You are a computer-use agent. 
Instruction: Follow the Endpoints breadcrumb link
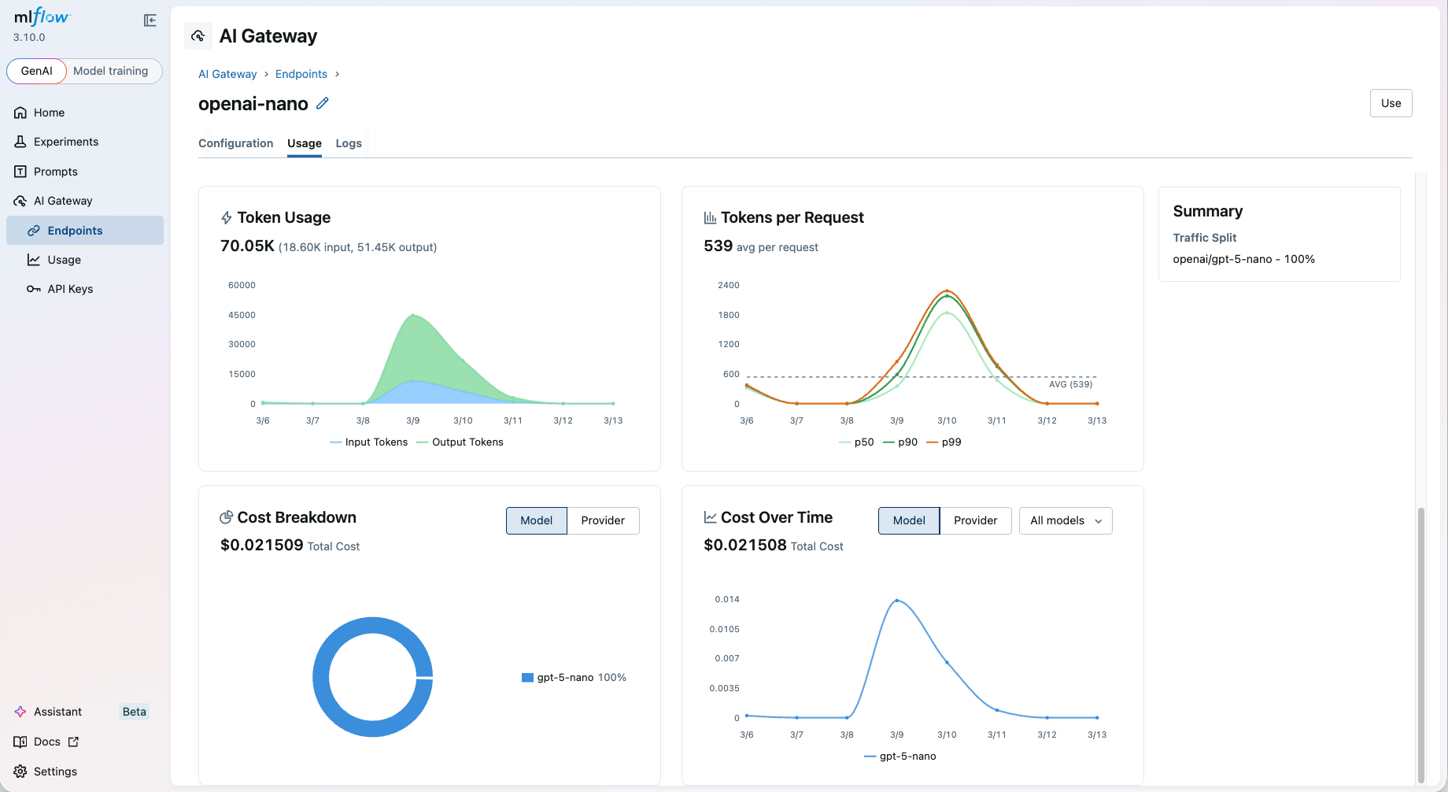pyautogui.click(x=301, y=74)
